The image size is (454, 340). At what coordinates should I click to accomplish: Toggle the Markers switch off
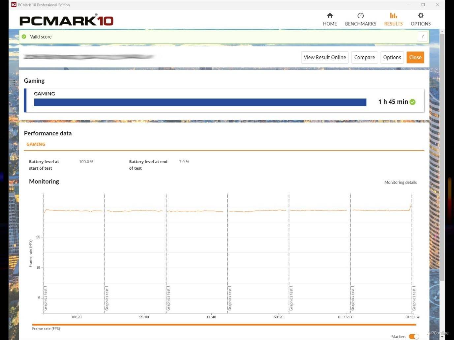coord(413,336)
